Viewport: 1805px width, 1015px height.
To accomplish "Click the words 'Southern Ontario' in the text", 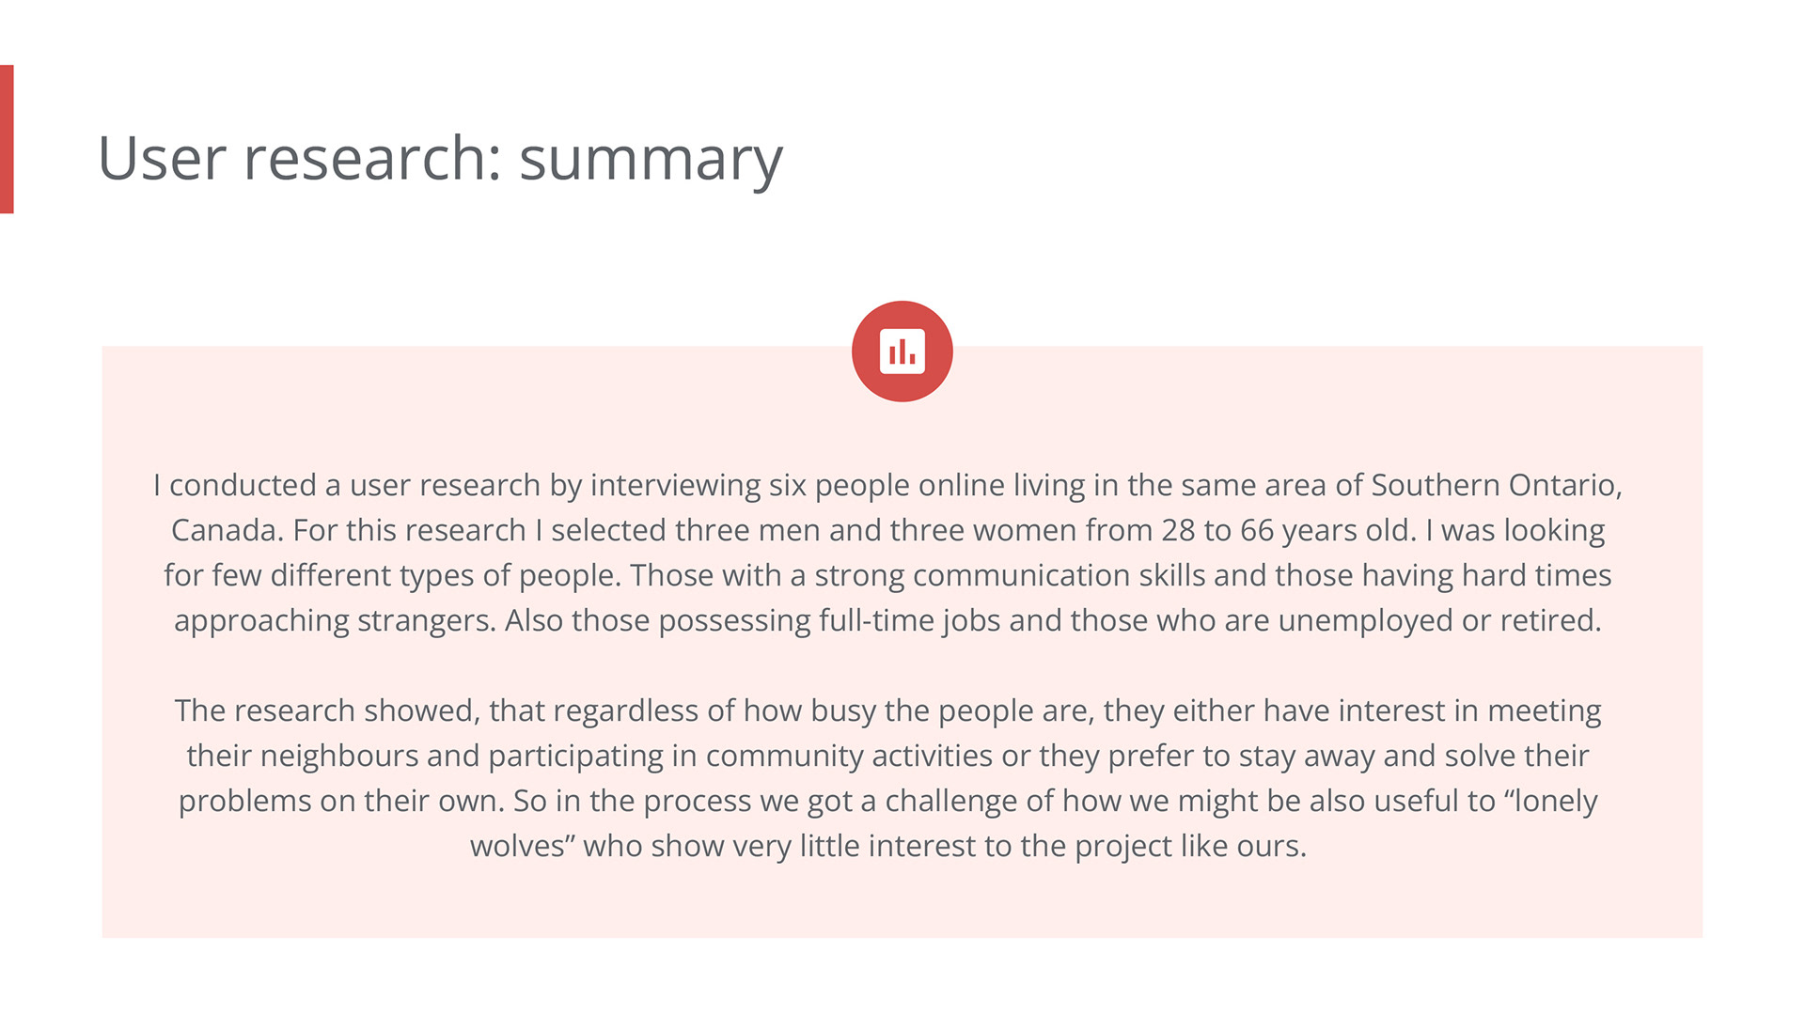I will (x=1495, y=485).
